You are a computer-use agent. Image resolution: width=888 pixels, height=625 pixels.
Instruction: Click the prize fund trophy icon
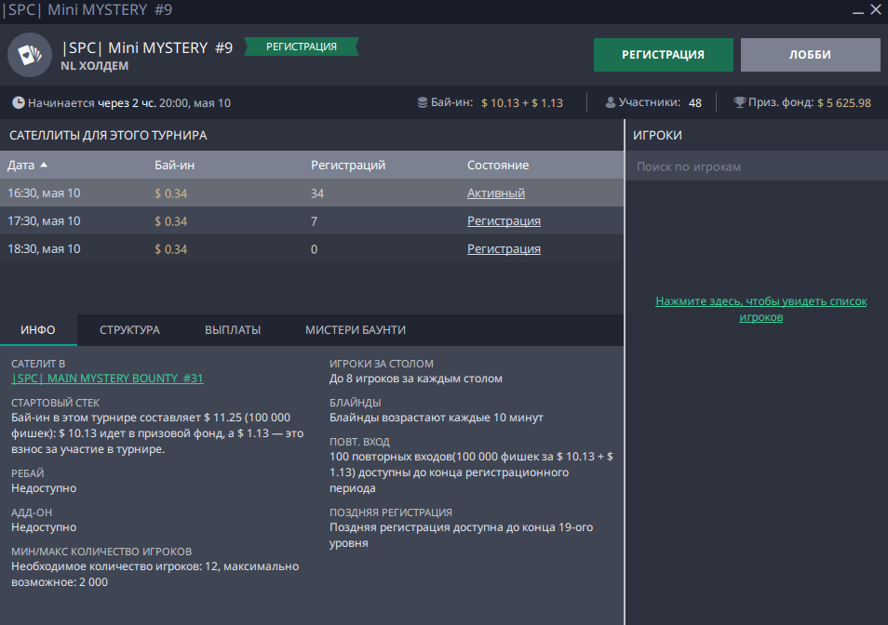(x=739, y=103)
